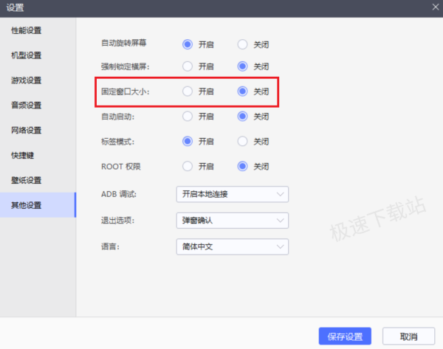443x349 pixels.
Task: Open the 语言 dropdown showing 简体中文
Action: point(233,246)
